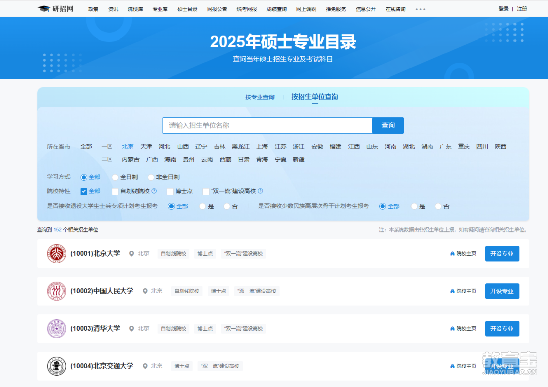Open 推免服务 in top navigation

pyautogui.click(x=336, y=9)
